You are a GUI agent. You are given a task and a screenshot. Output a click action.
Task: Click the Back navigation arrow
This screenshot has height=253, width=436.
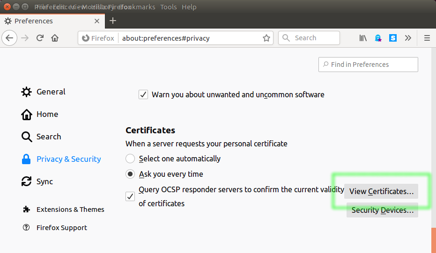pyautogui.click(x=10, y=38)
